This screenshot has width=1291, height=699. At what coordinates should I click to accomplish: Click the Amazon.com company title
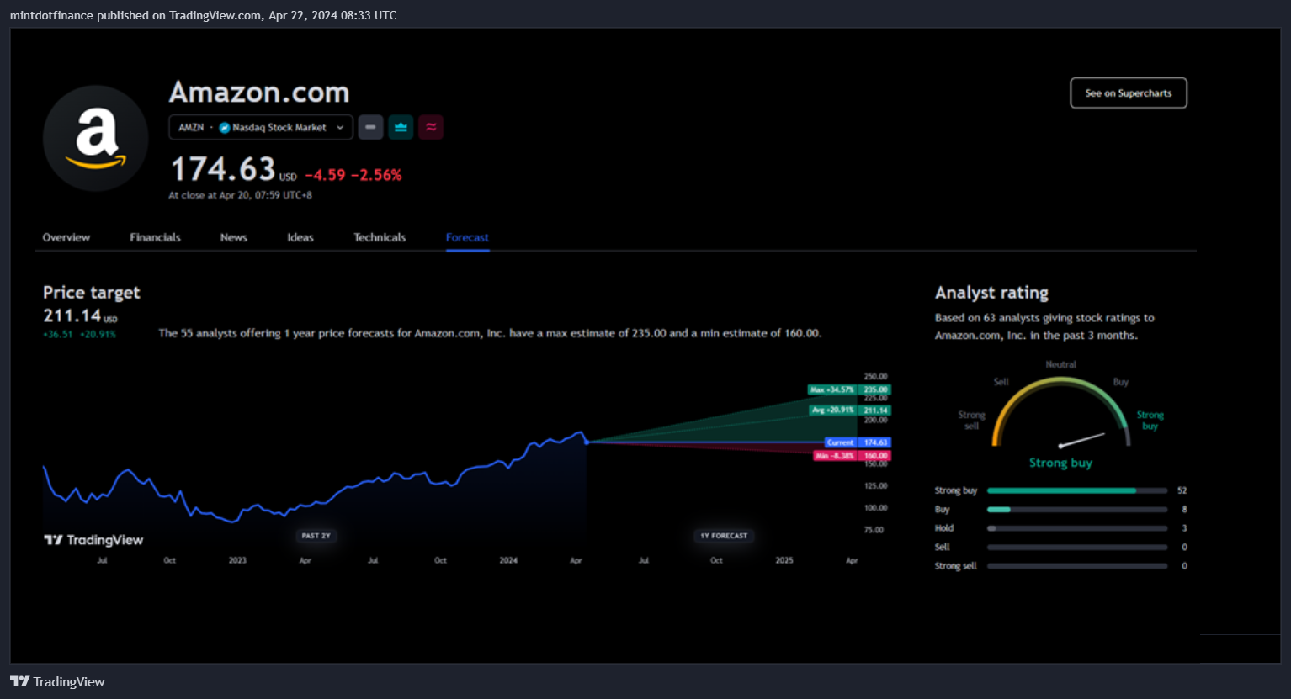click(259, 92)
